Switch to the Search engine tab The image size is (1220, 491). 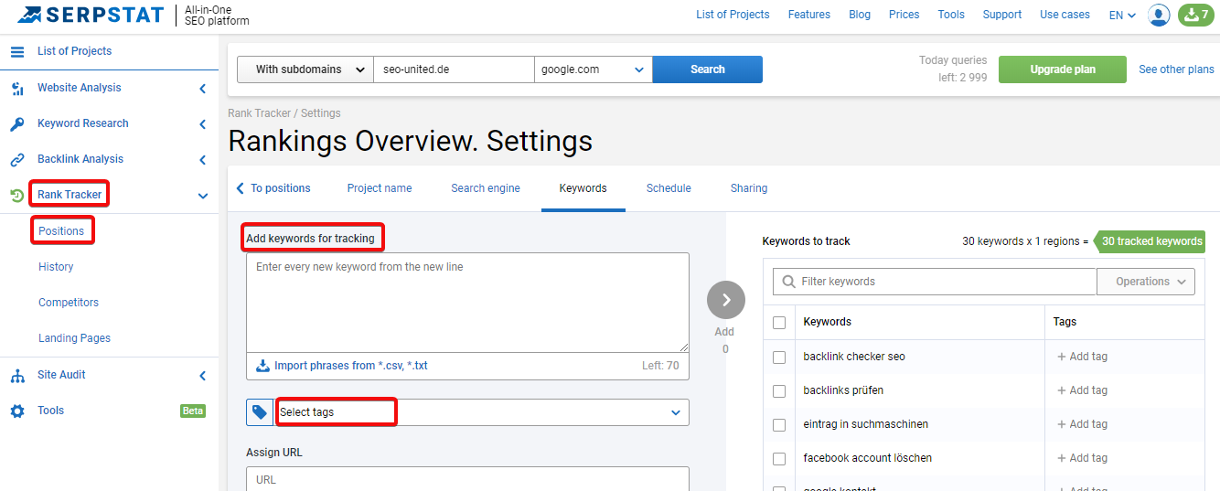(486, 188)
